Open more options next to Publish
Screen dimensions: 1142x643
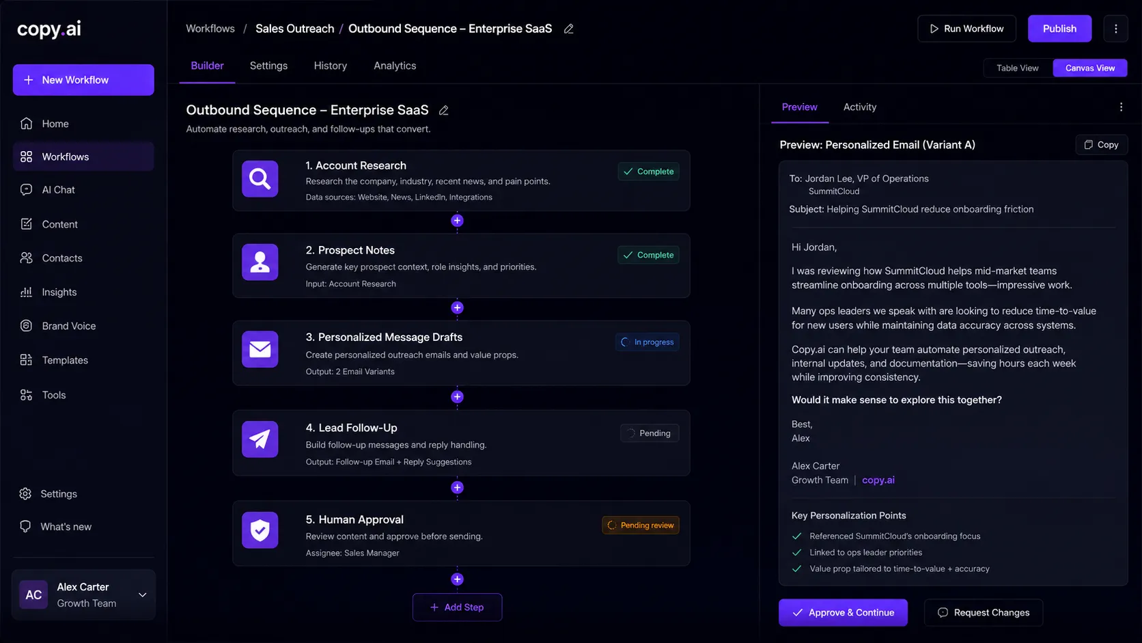pos(1116,29)
